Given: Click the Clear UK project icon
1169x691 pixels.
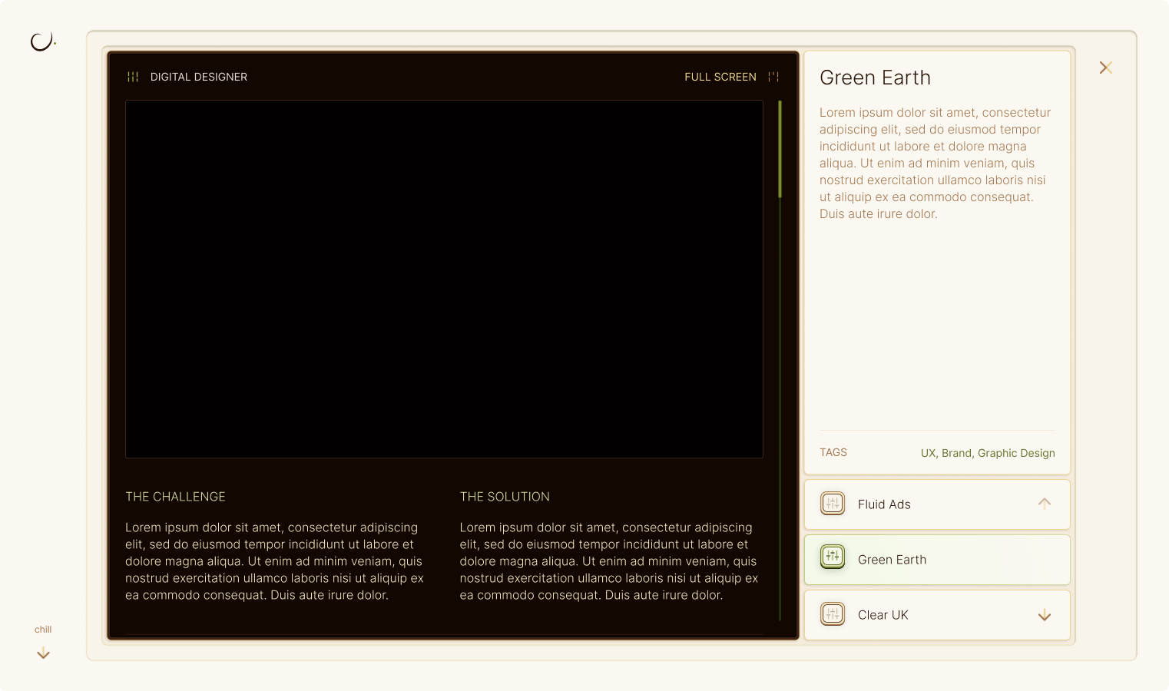Looking at the screenshot, I should click(833, 614).
